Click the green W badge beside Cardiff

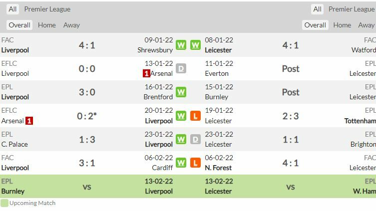coord(181,163)
